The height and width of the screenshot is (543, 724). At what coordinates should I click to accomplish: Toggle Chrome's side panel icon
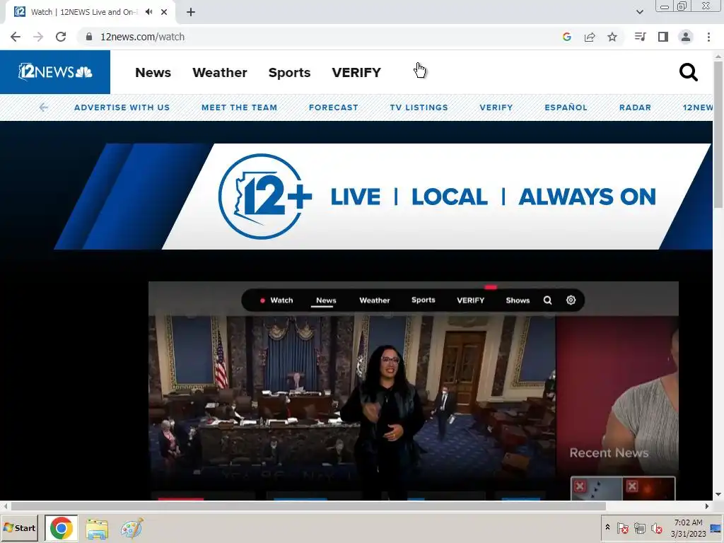point(663,37)
